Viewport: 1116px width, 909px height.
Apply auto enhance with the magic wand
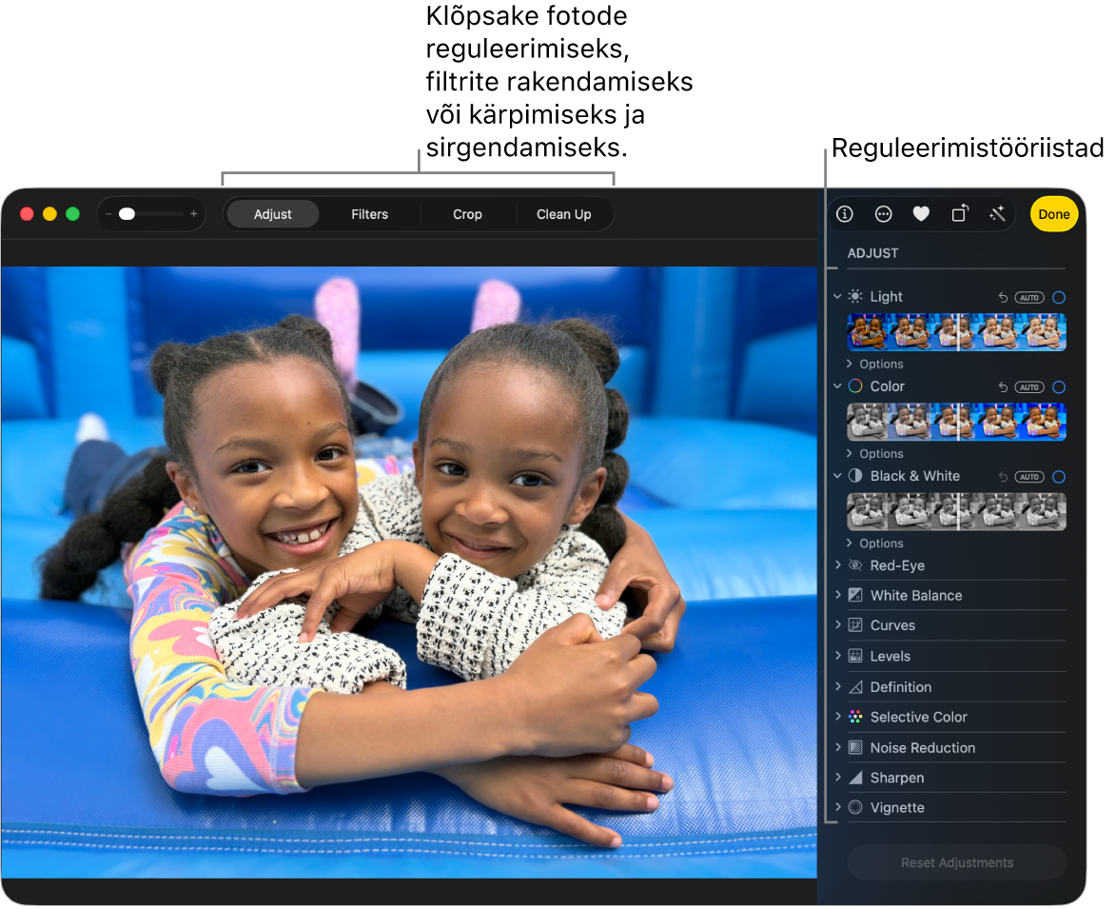point(997,214)
